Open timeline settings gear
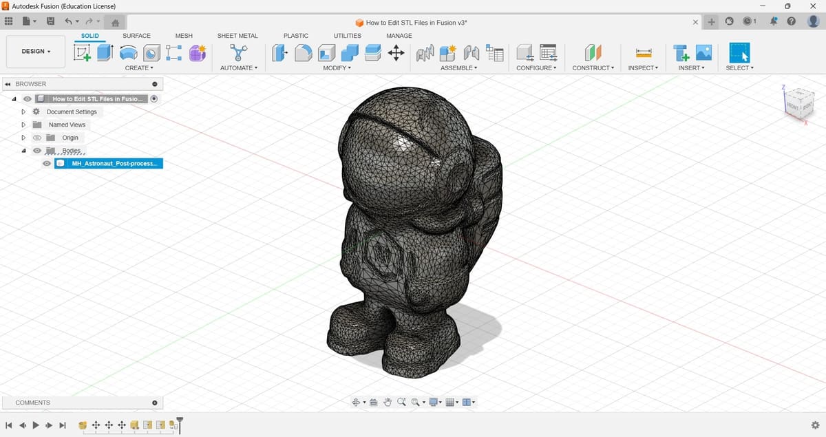This screenshot has width=826, height=437. point(815,425)
